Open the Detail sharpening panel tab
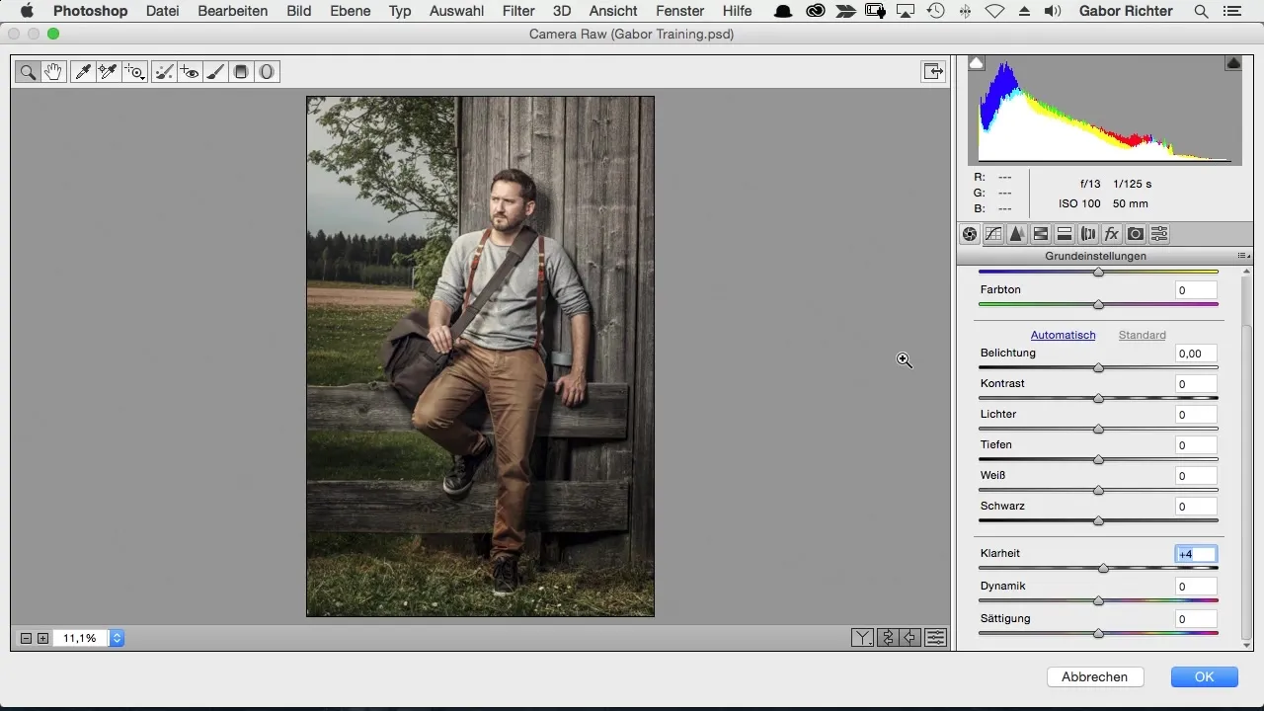1264x711 pixels. tap(1017, 234)
